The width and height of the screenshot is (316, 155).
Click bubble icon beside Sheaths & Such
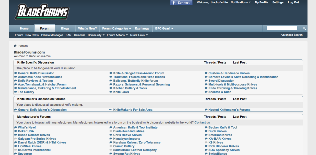(x=206, y=92)
